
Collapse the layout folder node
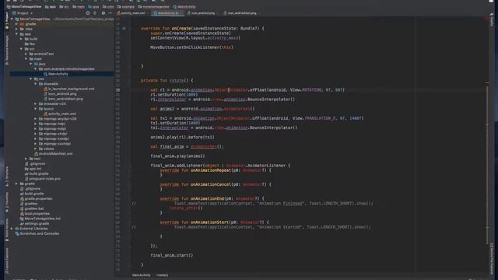[36, 109]
